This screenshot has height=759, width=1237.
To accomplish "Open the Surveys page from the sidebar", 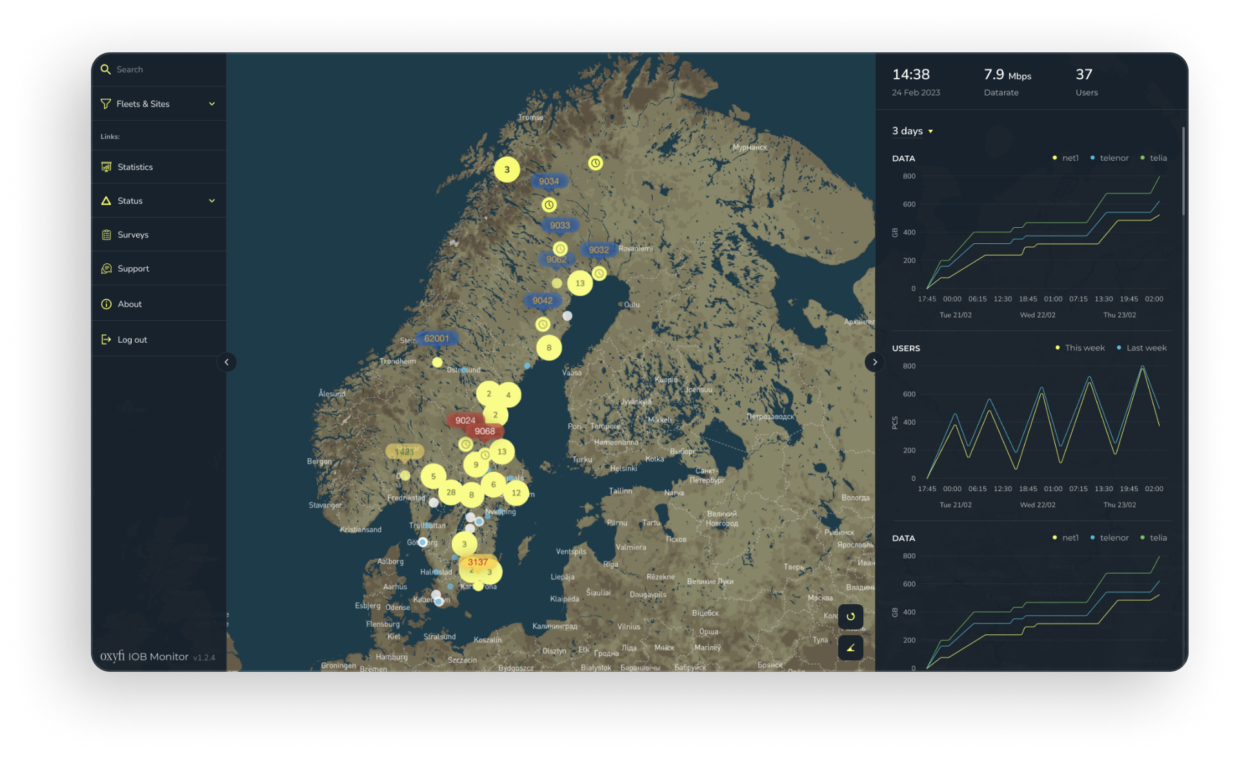I will (x=133, y=234).
